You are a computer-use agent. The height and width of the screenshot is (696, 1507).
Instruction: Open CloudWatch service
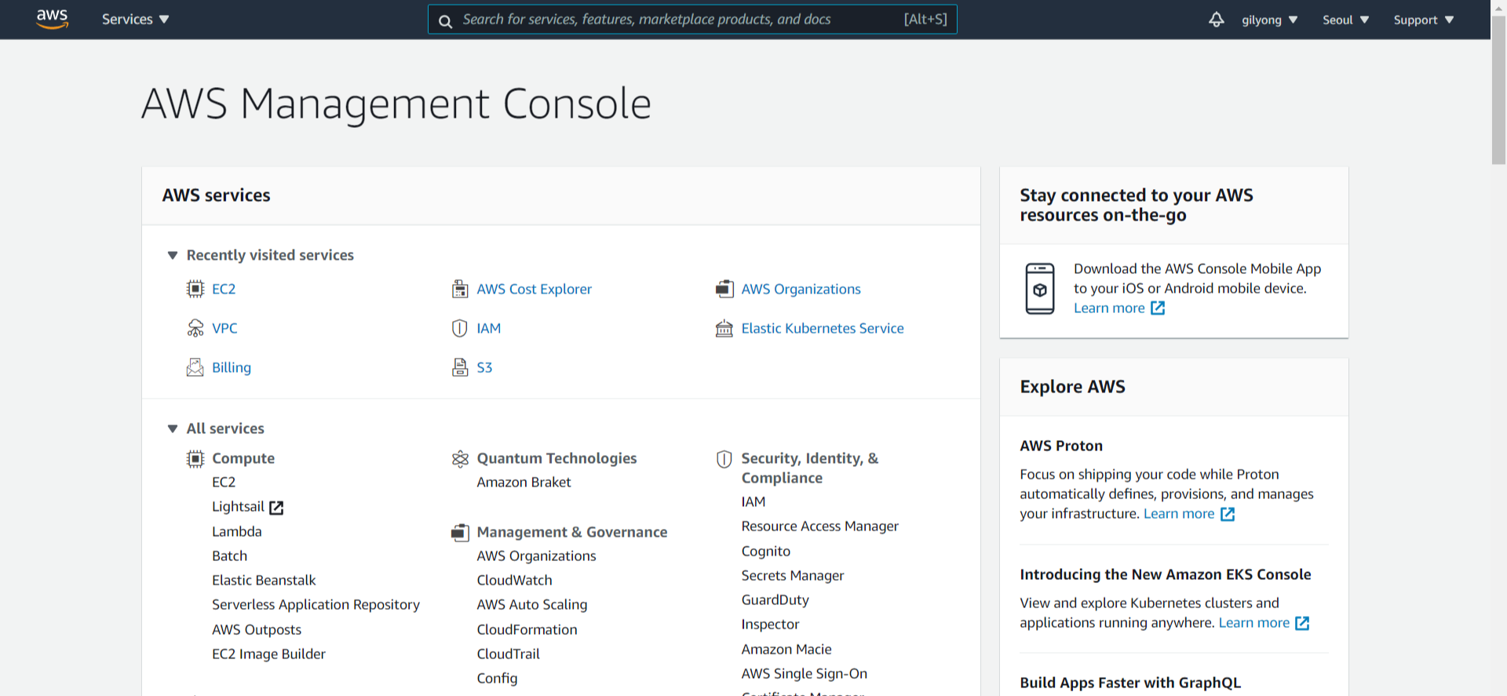tap(514, 580)
